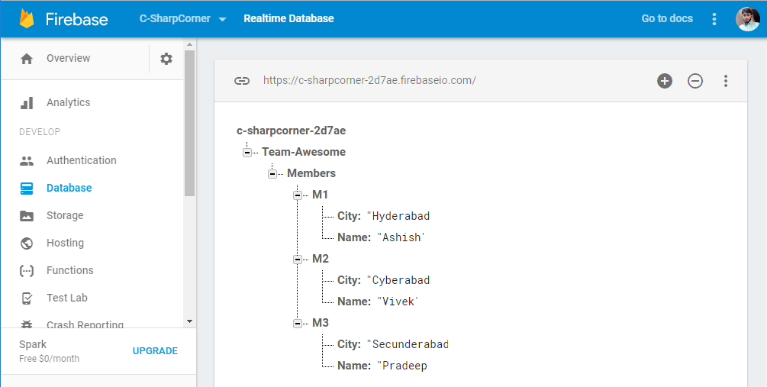The height and width of the screenshot is (387, 767).
Task: Click the sidebar scroll up arrow
Action: [x=190, y=44]
